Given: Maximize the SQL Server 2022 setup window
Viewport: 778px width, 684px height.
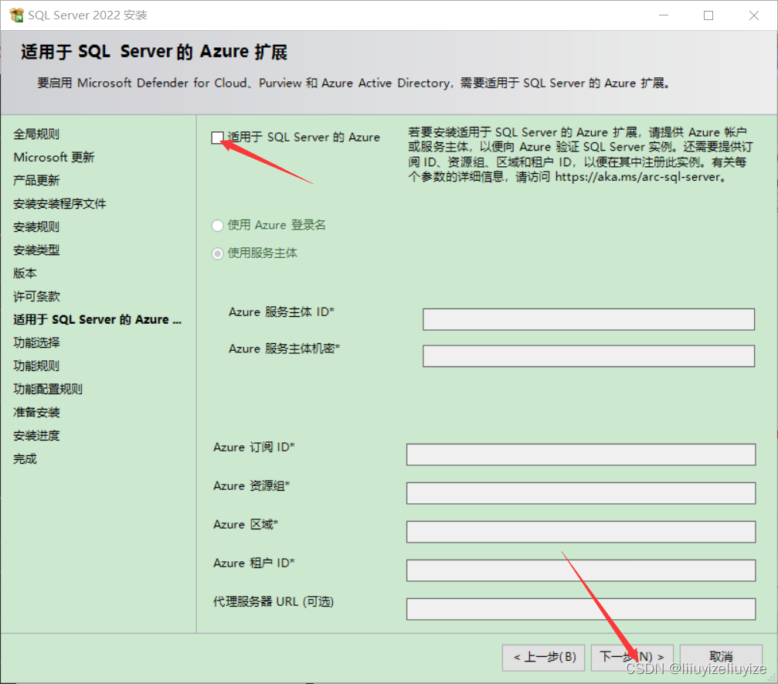Looking at the screenshot, I should pyautogui.click(x=708, y=15).
